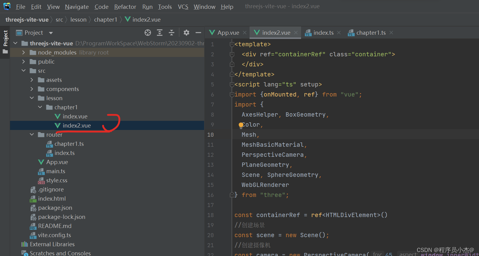The image size is (479, 256).
Task: Select index.ts under router
Action: [x=64, y=153]
